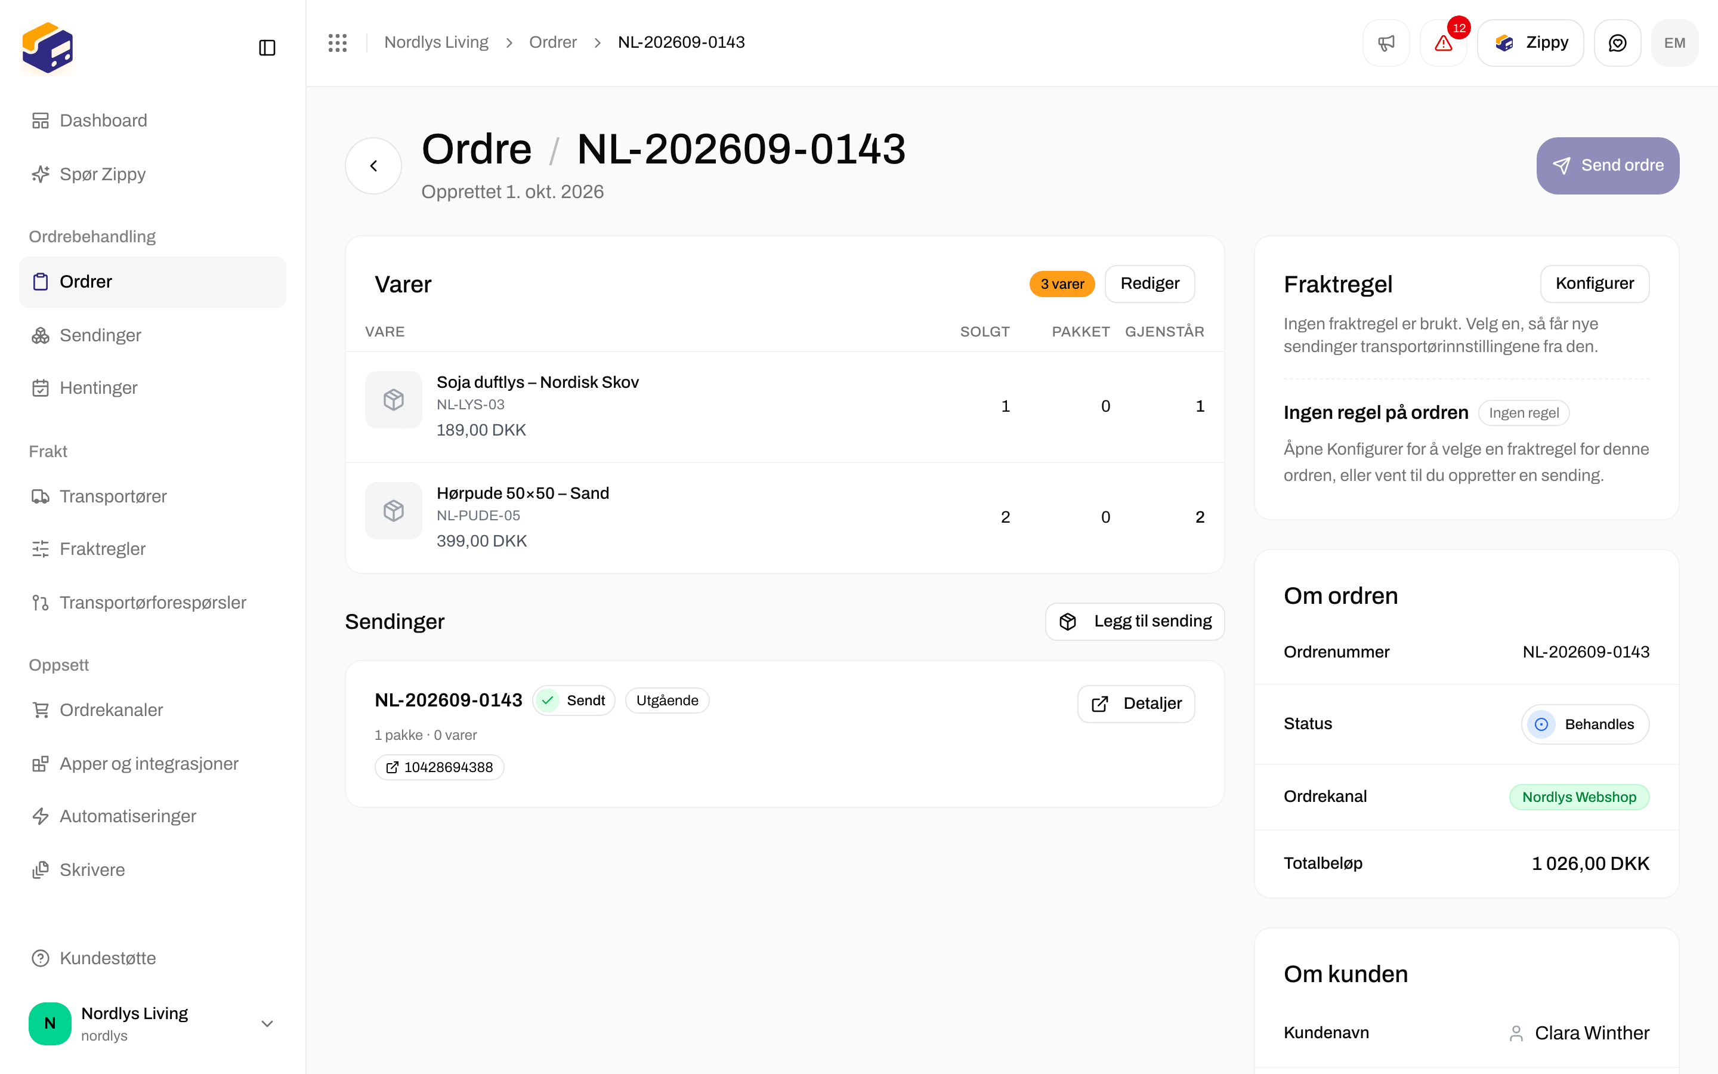Click the Soja duftlys product package thumbnail

(x=393, y=400)
